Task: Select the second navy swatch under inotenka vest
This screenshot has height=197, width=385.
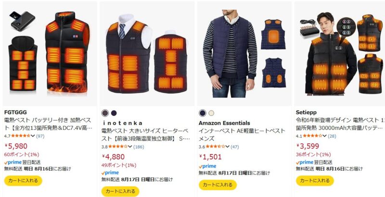Action: pyautogui.click(x=114, y=113)
